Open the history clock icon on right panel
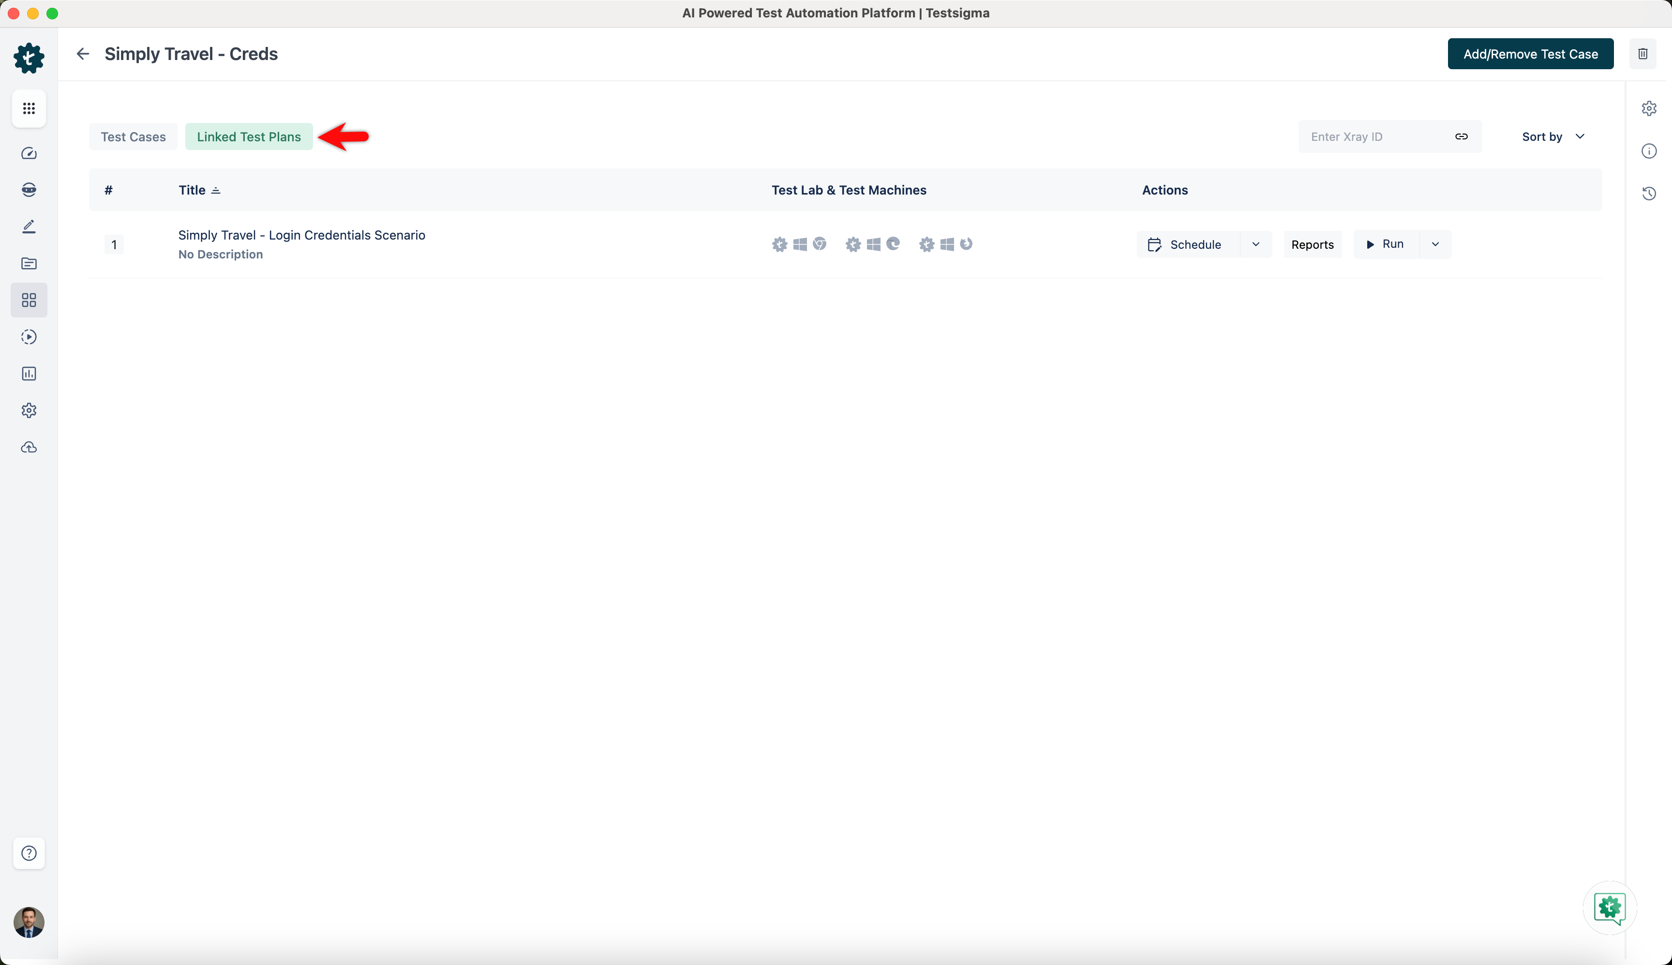The image size is (1672, 965). point(1649,194)
